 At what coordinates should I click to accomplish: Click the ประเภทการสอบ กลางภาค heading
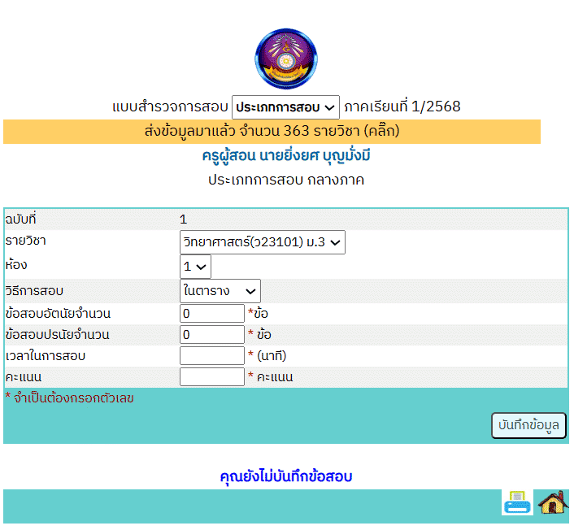(x=286, y=180)
